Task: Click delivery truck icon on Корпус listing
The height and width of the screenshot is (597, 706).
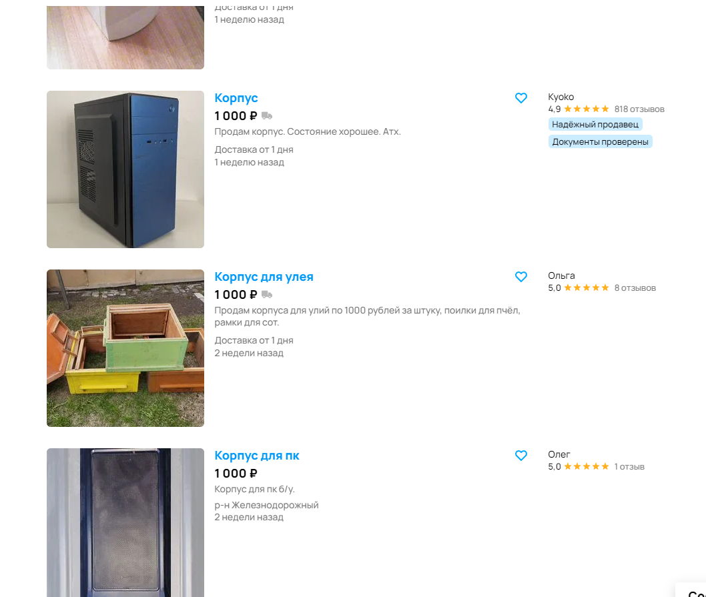Action: coord(267,115)
